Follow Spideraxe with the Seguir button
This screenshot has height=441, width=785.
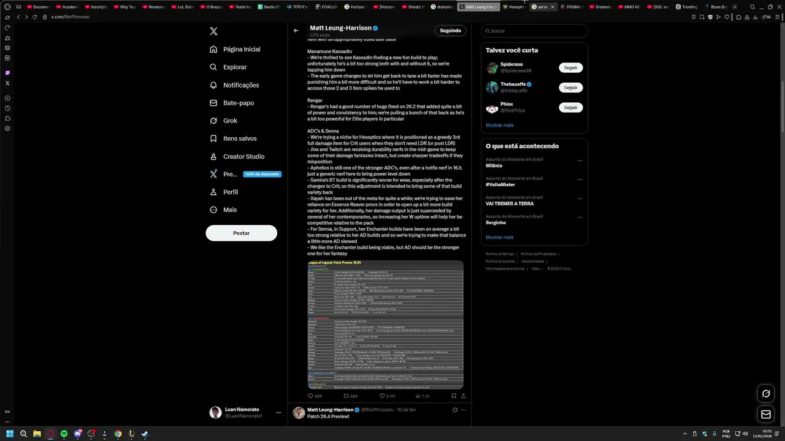570,67
